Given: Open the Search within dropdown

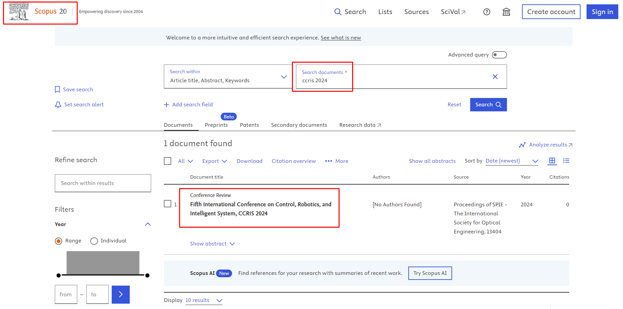Looking at the screenshot, I should [228, 77].
